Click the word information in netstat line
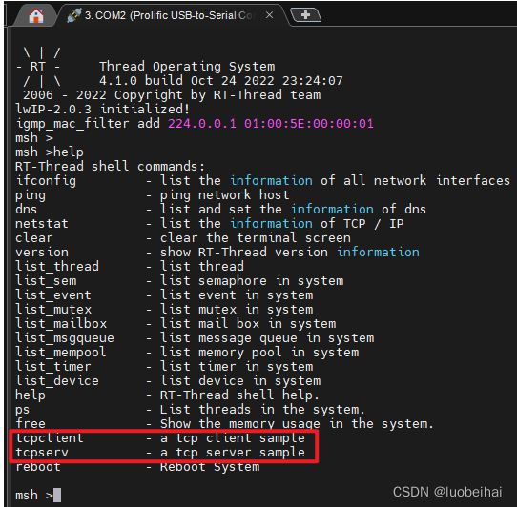 271,224
